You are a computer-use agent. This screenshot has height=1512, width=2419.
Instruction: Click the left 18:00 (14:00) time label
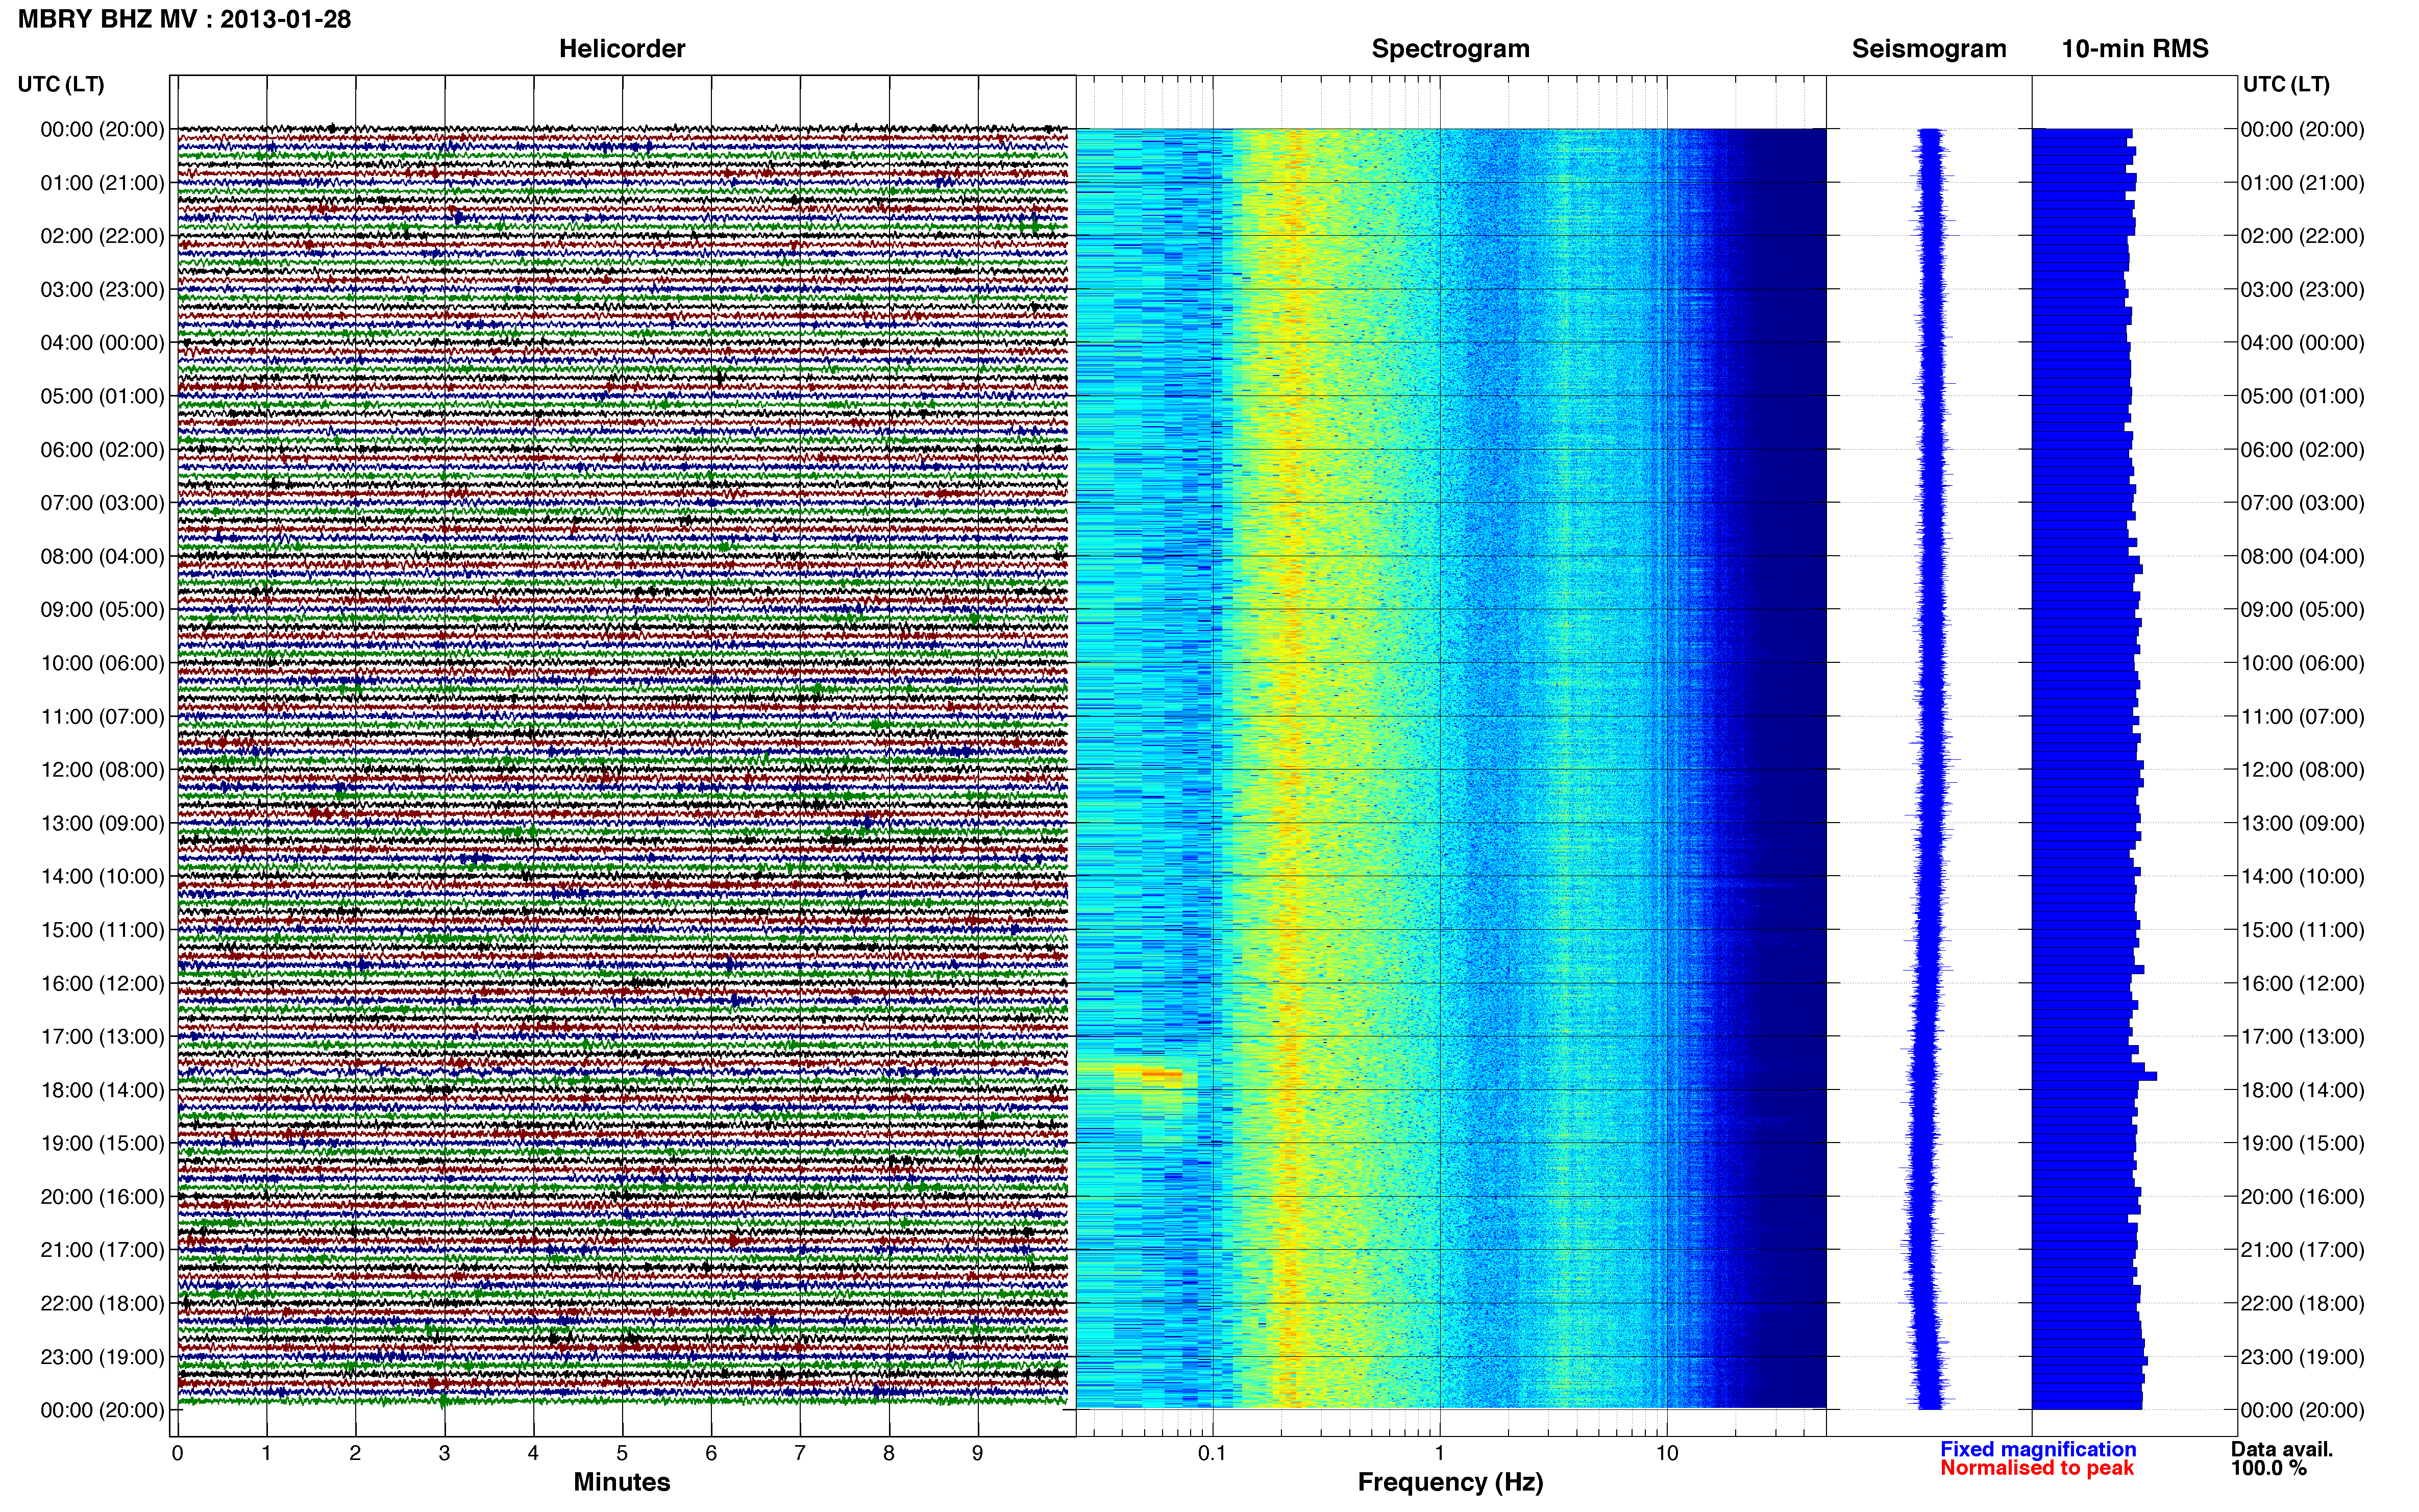pyautogui.click(x=102, y=1090)
